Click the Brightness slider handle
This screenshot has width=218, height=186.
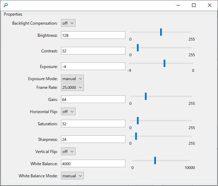click(x=161, y=32)
